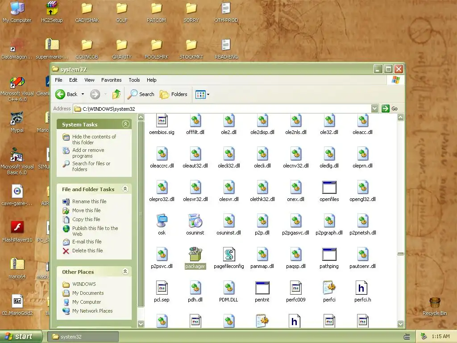Select the openfiles executable icon
This screenshot has width=457, height=343.
pyautogui.click(x=329, y=187)
